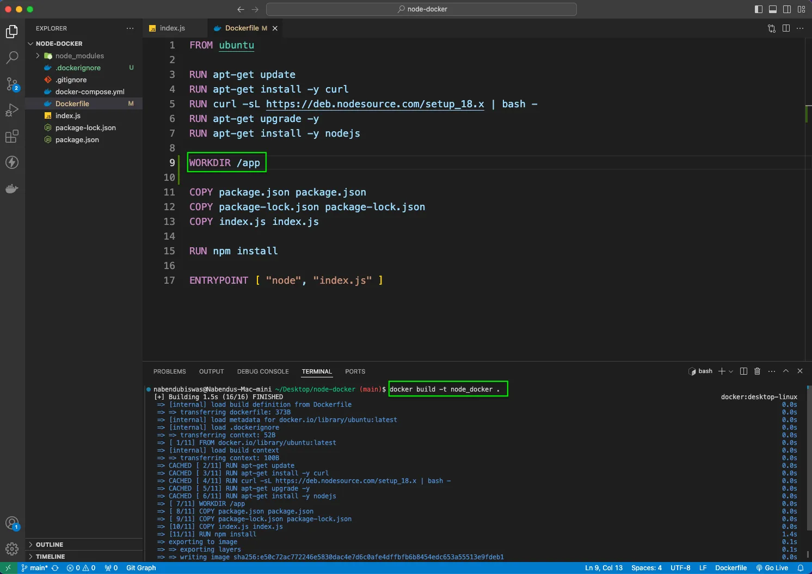Click Ln 9, Col 13 cursor position
The image size is (812, 574).
click(x=604, y=568)
